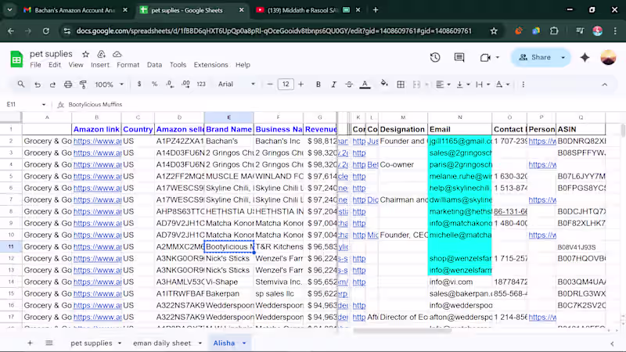Open the Alisha sheet tab dropdown

244,343
